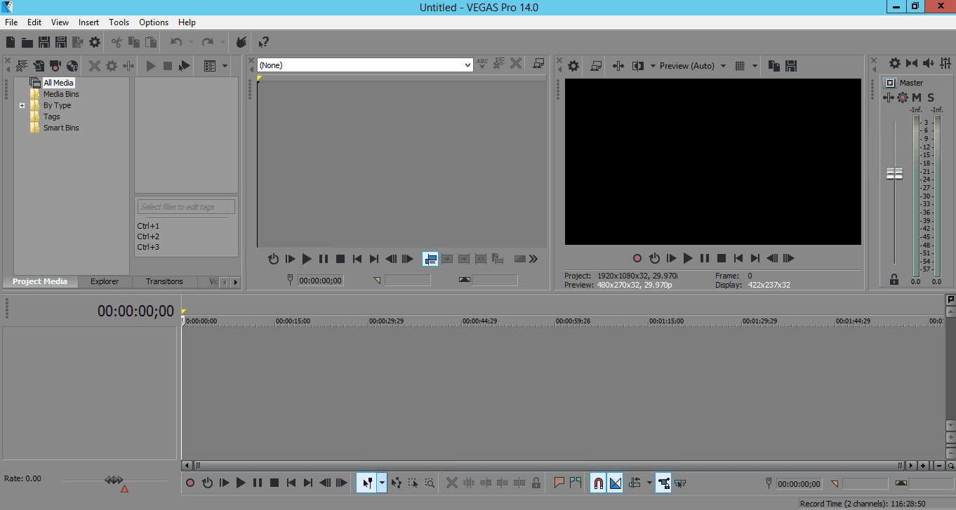The height and width of the screenshot is (510, 956).
Task: Click the interactive tutorials hand icon
Action: pos(241,42)
